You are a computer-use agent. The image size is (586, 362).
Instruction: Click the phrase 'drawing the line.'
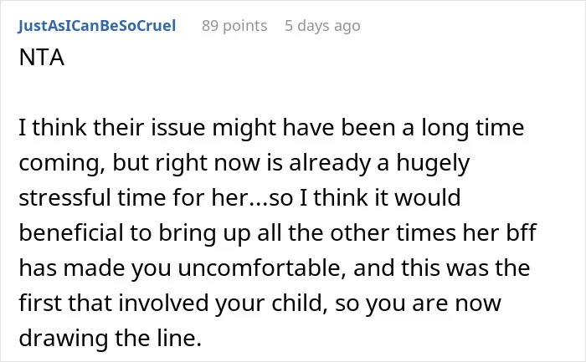pyautogui.click(x=111, y=338)
